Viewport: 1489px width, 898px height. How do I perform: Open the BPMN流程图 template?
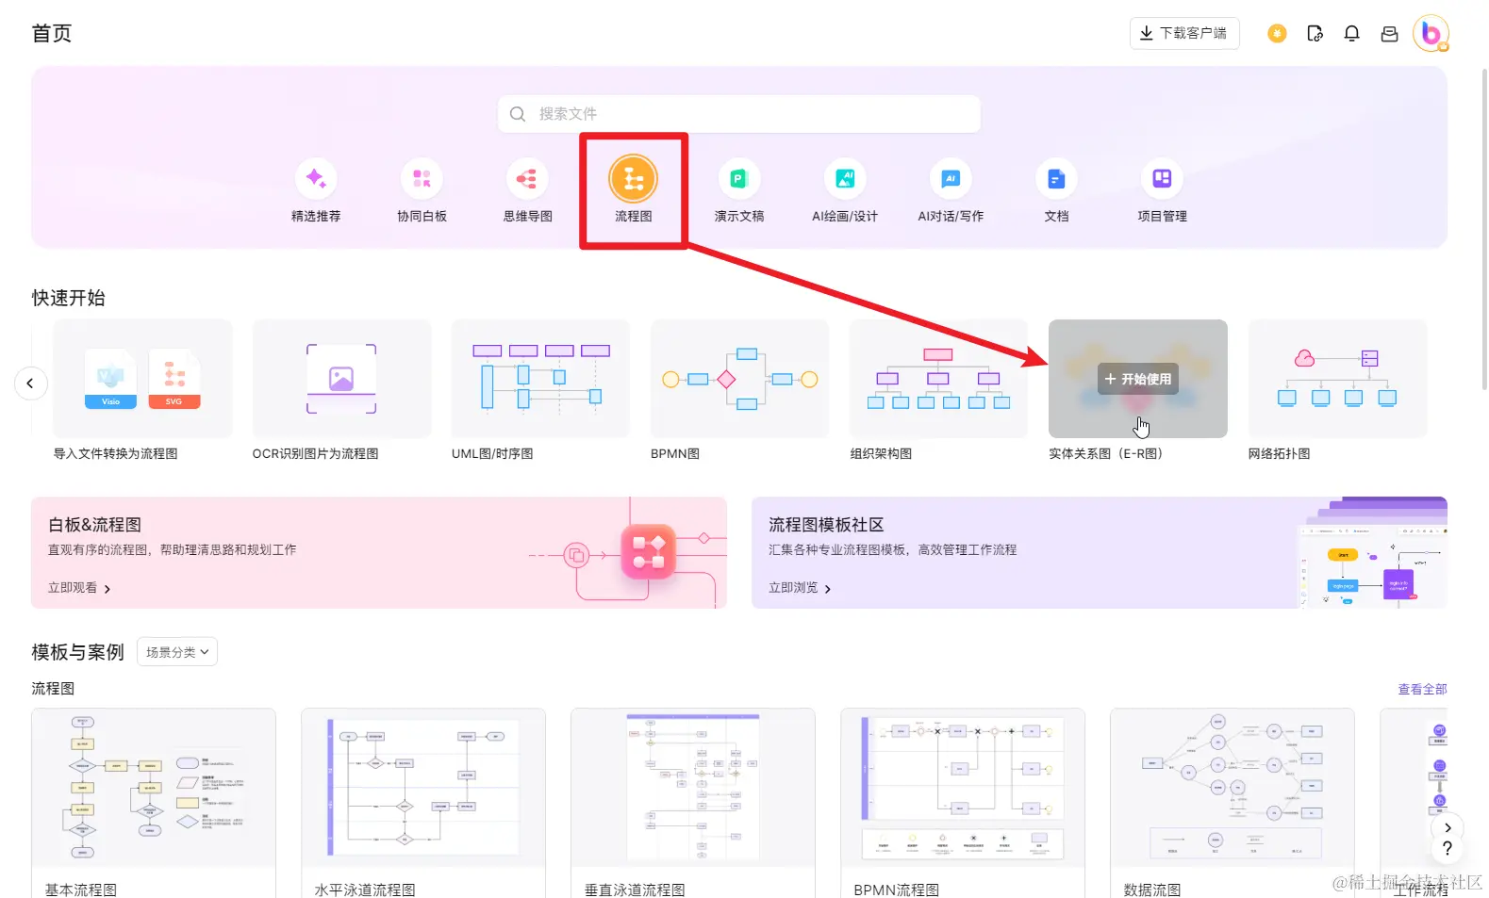(x=963, y=803)
